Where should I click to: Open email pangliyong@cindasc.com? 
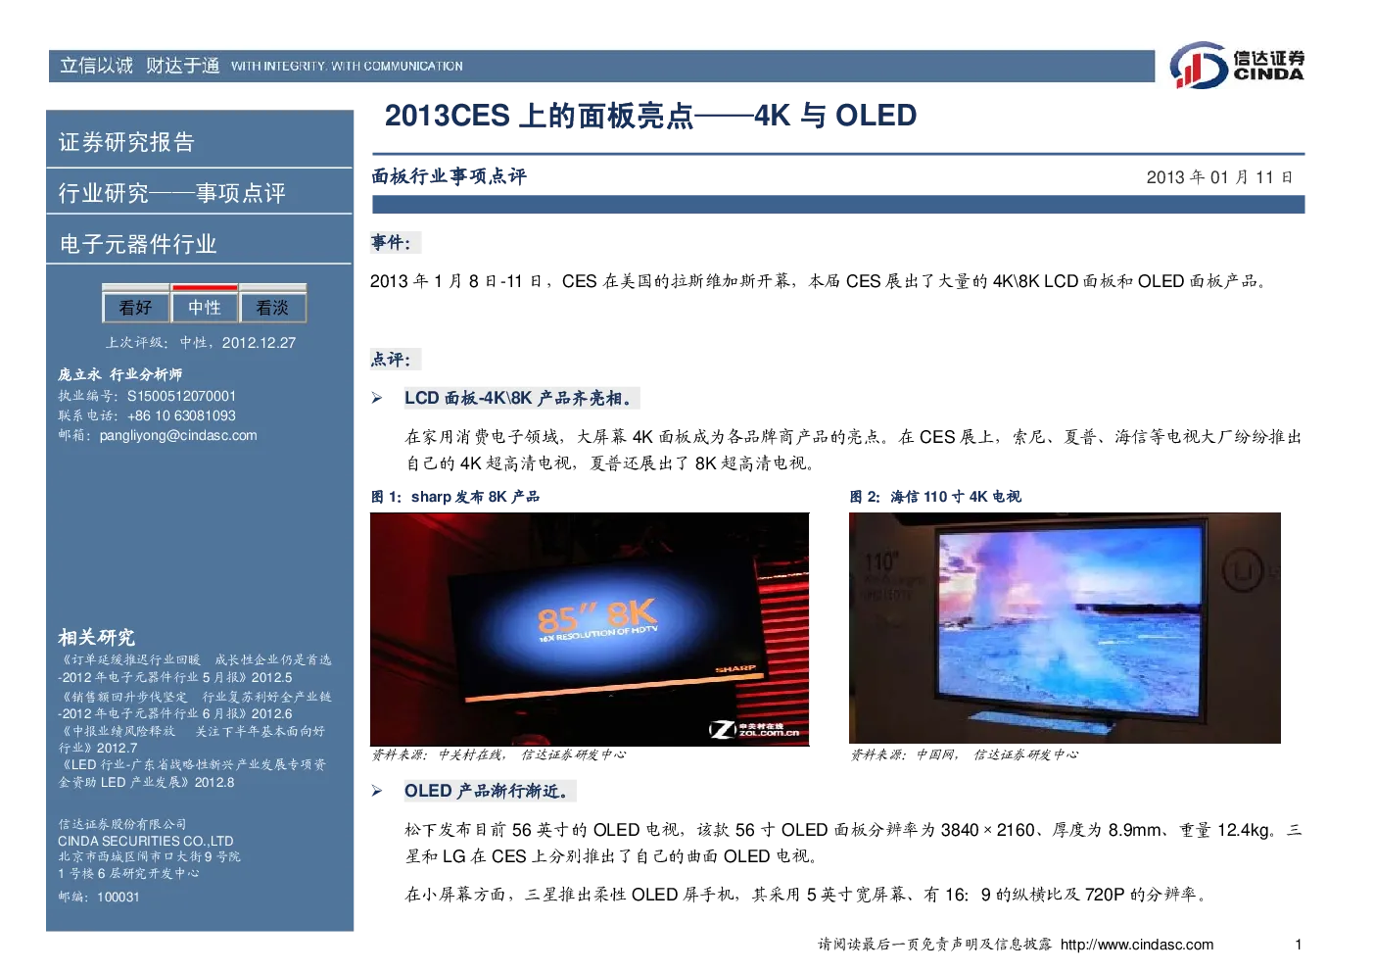click(178, 435)
